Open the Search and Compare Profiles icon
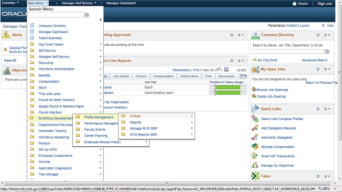Screen dimensions: 342x192 (x=255, y=118)
